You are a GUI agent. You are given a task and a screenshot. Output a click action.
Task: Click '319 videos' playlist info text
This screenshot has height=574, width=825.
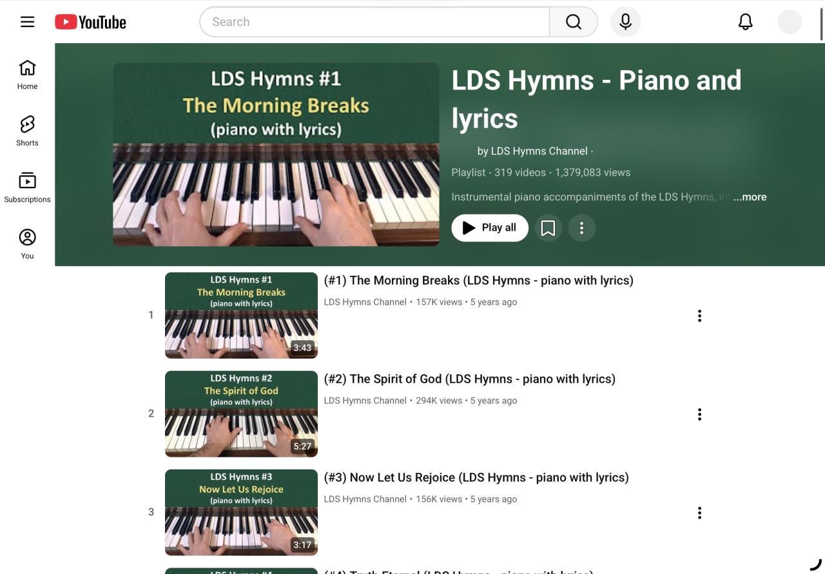(x=520, y=173)
